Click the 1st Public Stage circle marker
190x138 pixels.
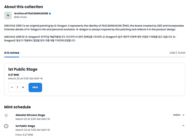pyautogui.click(x=6, y=126)
